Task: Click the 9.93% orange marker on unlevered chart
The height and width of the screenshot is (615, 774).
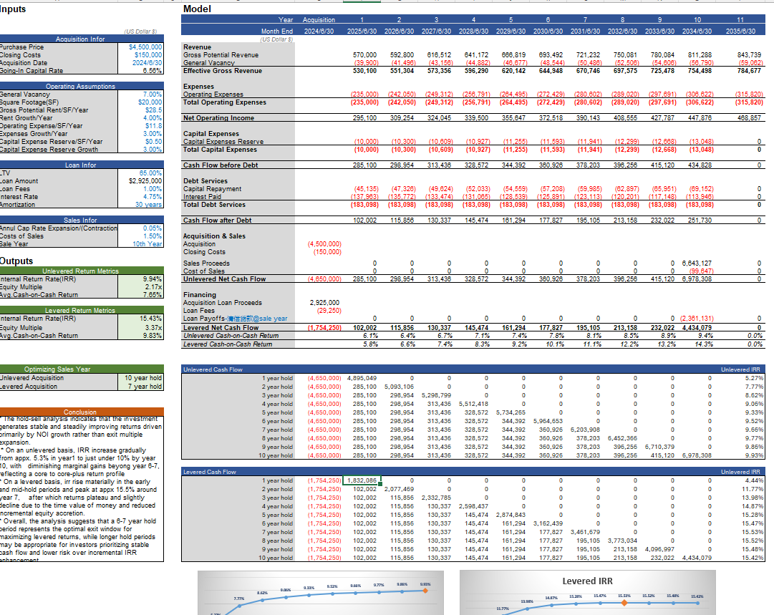Action: pyautogui.click(x=425, y=591)
